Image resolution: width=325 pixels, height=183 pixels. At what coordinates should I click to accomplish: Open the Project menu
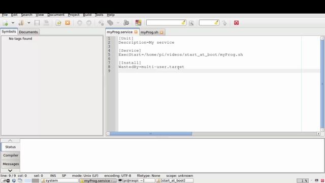pyautogui.click(x=74, y=15)
